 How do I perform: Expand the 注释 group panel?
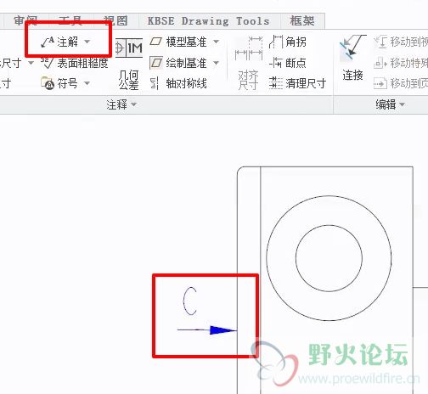121,104
